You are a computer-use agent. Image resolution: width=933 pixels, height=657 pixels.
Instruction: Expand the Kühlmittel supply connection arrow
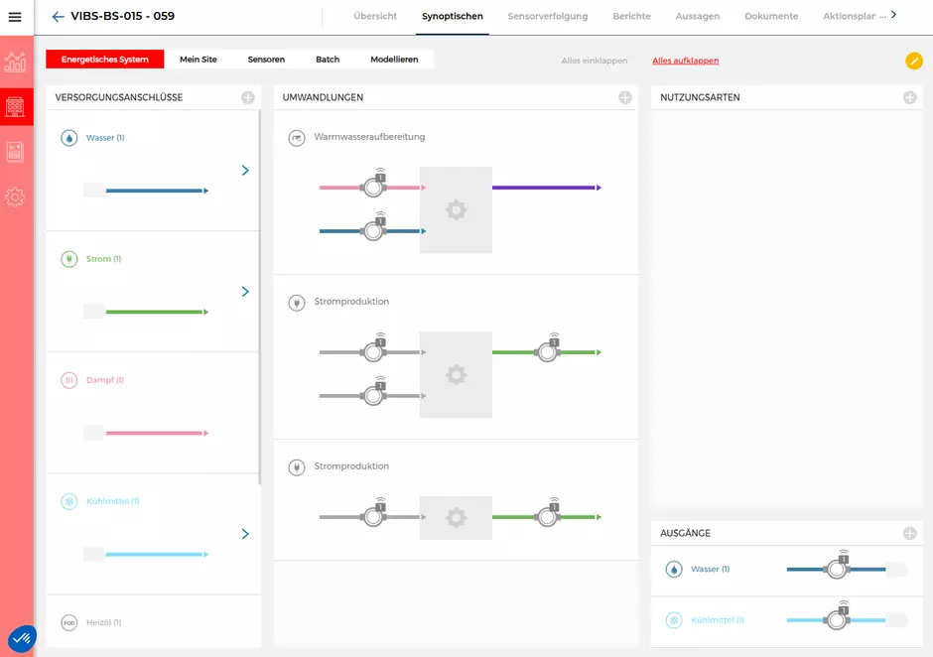pos(245,534)
